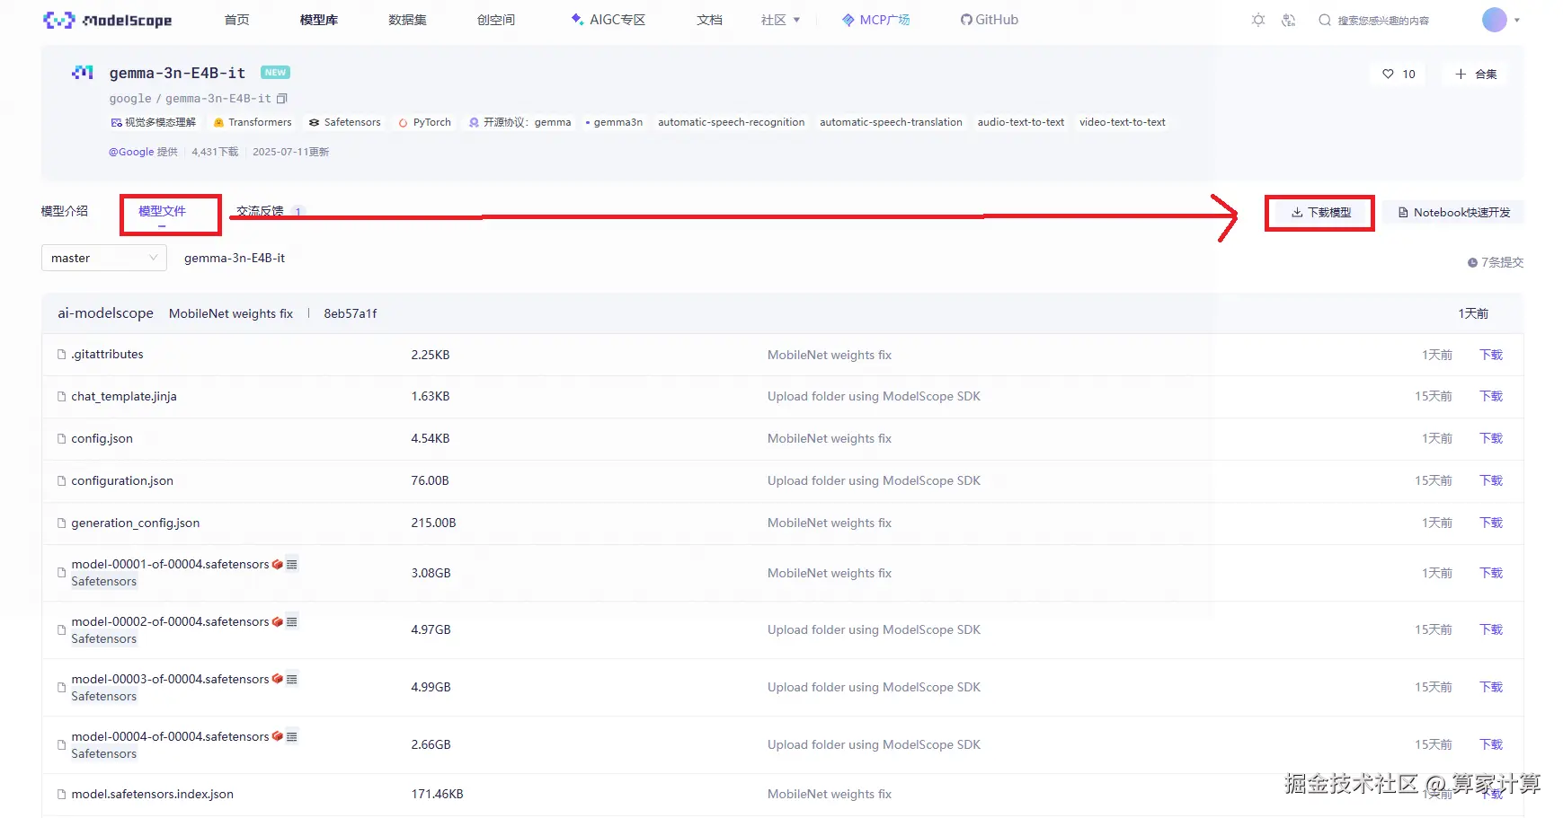The width and height of the screenshot is (1563, 818).
Task: Open 文档 in the top navigation
Action: [x=709, y=20]
